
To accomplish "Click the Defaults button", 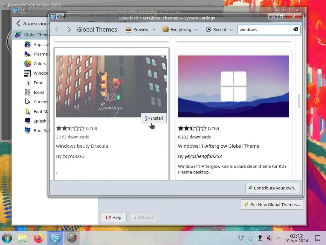I will coord(143,217).
